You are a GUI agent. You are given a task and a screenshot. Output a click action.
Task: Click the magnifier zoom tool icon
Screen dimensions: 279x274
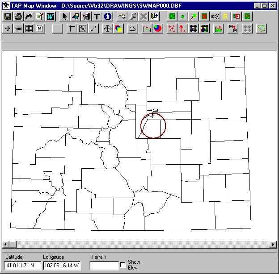(x=194, y=17)
